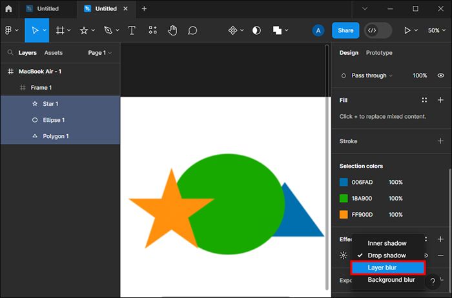Screen dimensions: 452x298
Task: Open the Pass through blend mode dropdown
Action: point(372,75)
